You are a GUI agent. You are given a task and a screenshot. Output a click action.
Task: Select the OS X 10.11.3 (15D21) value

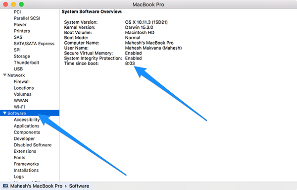coord(146,22)
